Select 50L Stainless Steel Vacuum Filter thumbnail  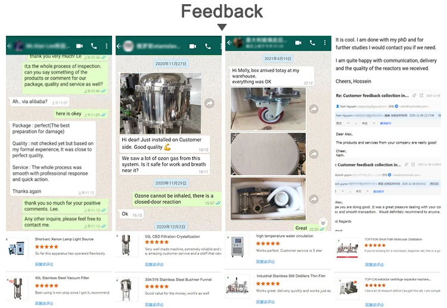click(17, 288)
